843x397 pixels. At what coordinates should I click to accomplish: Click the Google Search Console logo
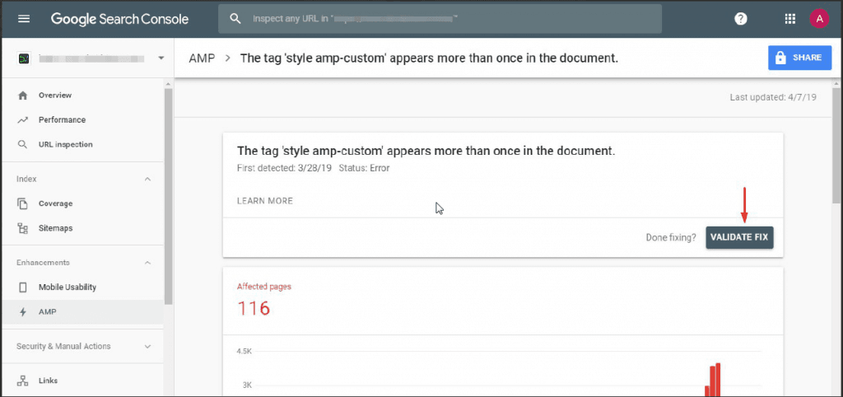[x=119, y=19]
